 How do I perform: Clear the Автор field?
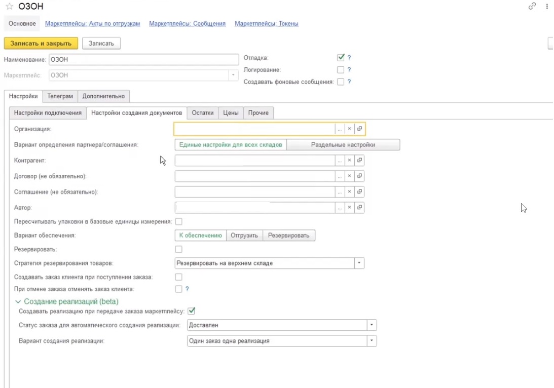coord(349,207)
